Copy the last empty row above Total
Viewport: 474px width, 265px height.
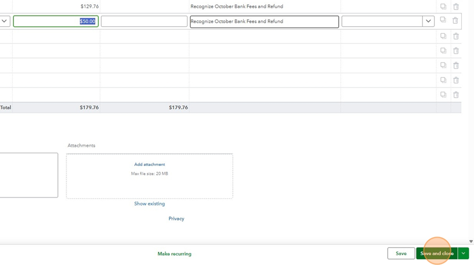[443, 95]
